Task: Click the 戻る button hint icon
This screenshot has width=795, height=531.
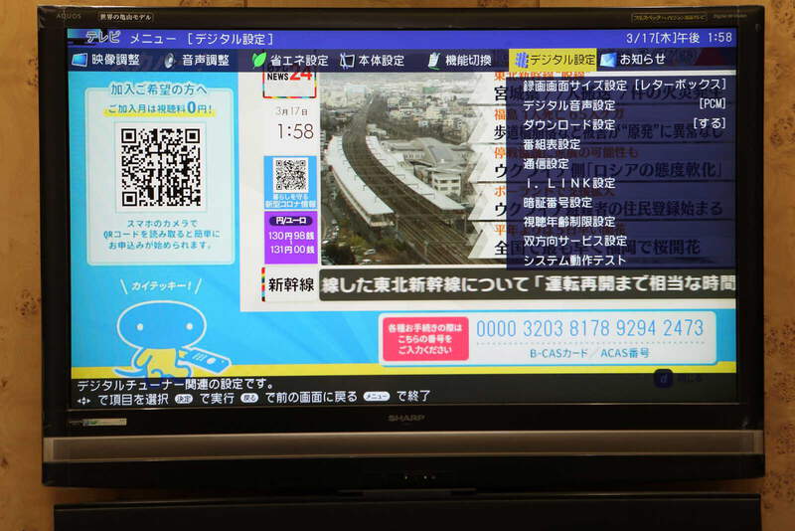Action: tap(249, 398)
